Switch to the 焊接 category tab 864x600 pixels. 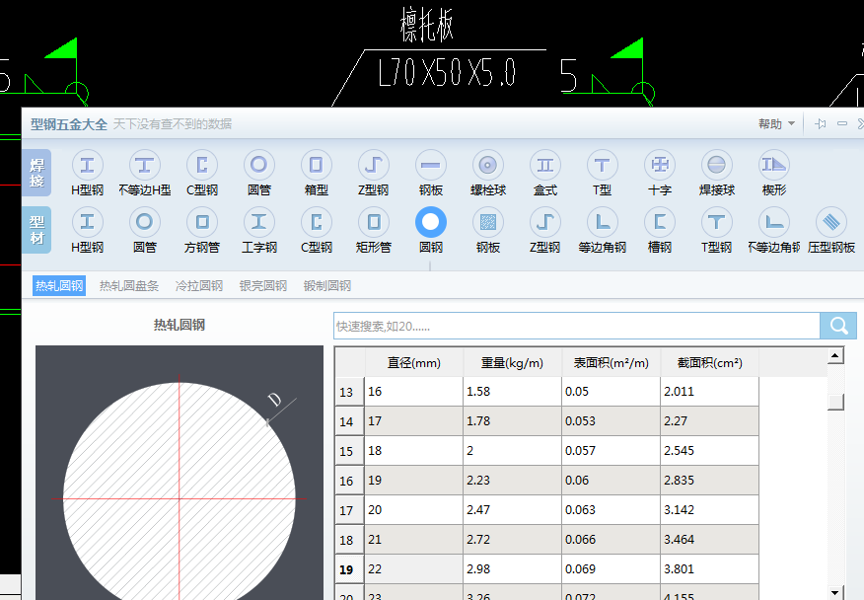(36, 173)
